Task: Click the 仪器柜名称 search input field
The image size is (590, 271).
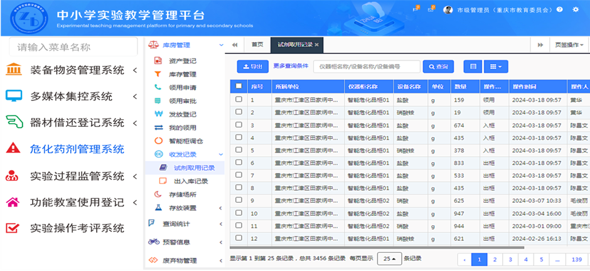Action: point(367,66)
